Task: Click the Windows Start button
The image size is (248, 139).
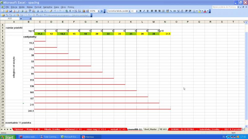Action: 9,137
